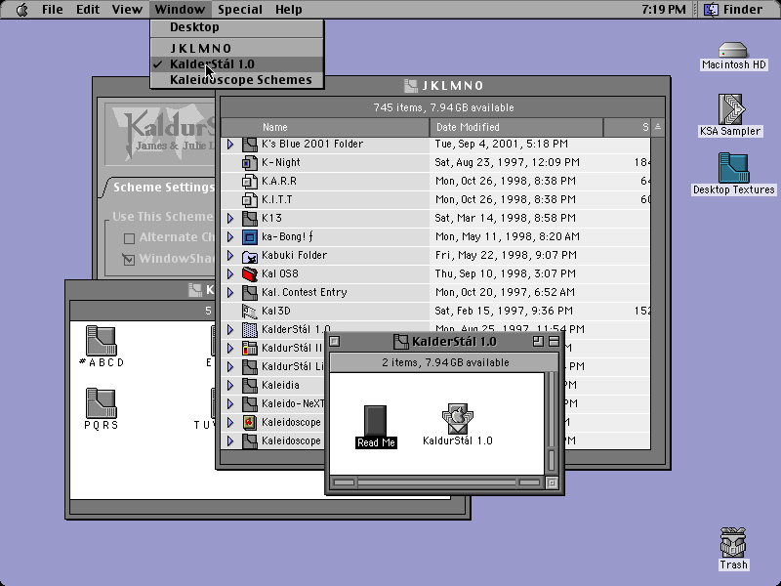Click the Trash icon
781x586 pixels.
tap(733, 543)
